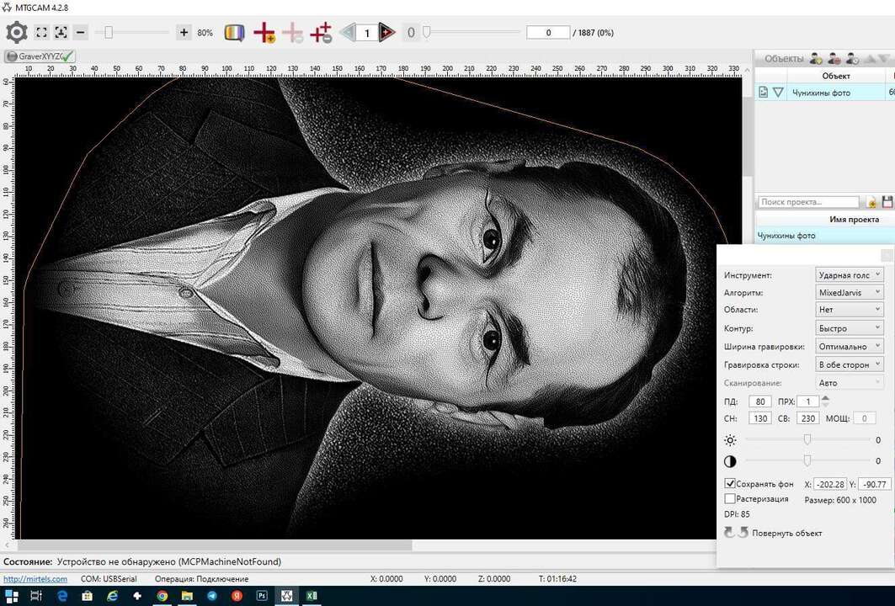This screenshot has width=895, height=606.
Task: Toggle the GraverXYYZ device checkmark button
Action: click(40, 56)
